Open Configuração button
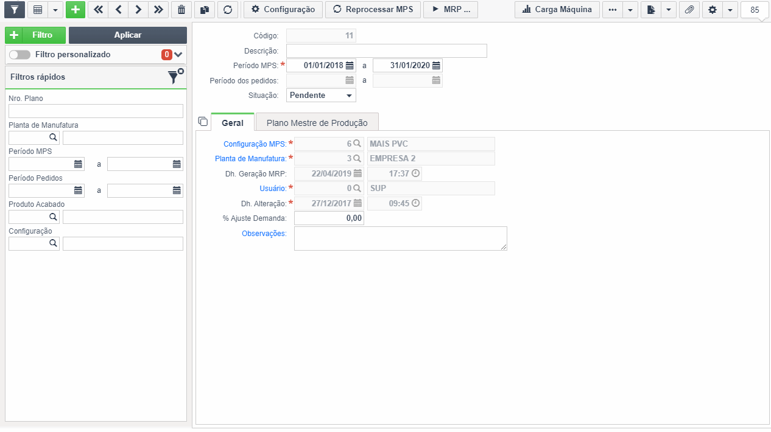Image resolution: width=771 pixels, height=432 pixels. pyautogui.click(x=283, y=10)
